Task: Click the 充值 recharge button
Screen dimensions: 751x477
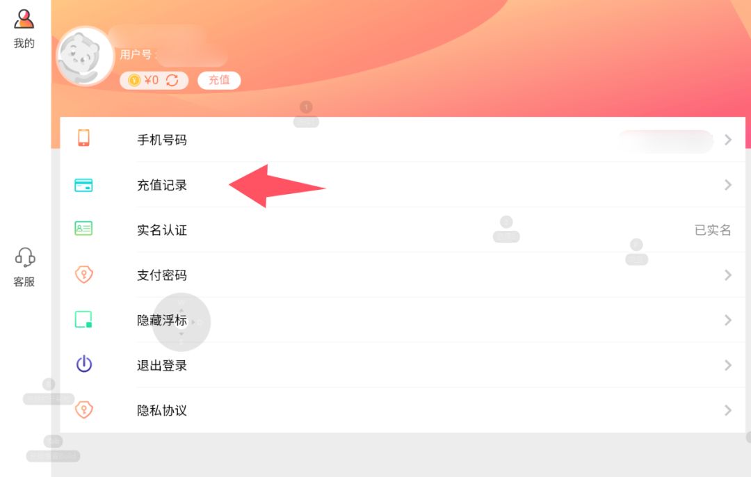Action: 219,80
